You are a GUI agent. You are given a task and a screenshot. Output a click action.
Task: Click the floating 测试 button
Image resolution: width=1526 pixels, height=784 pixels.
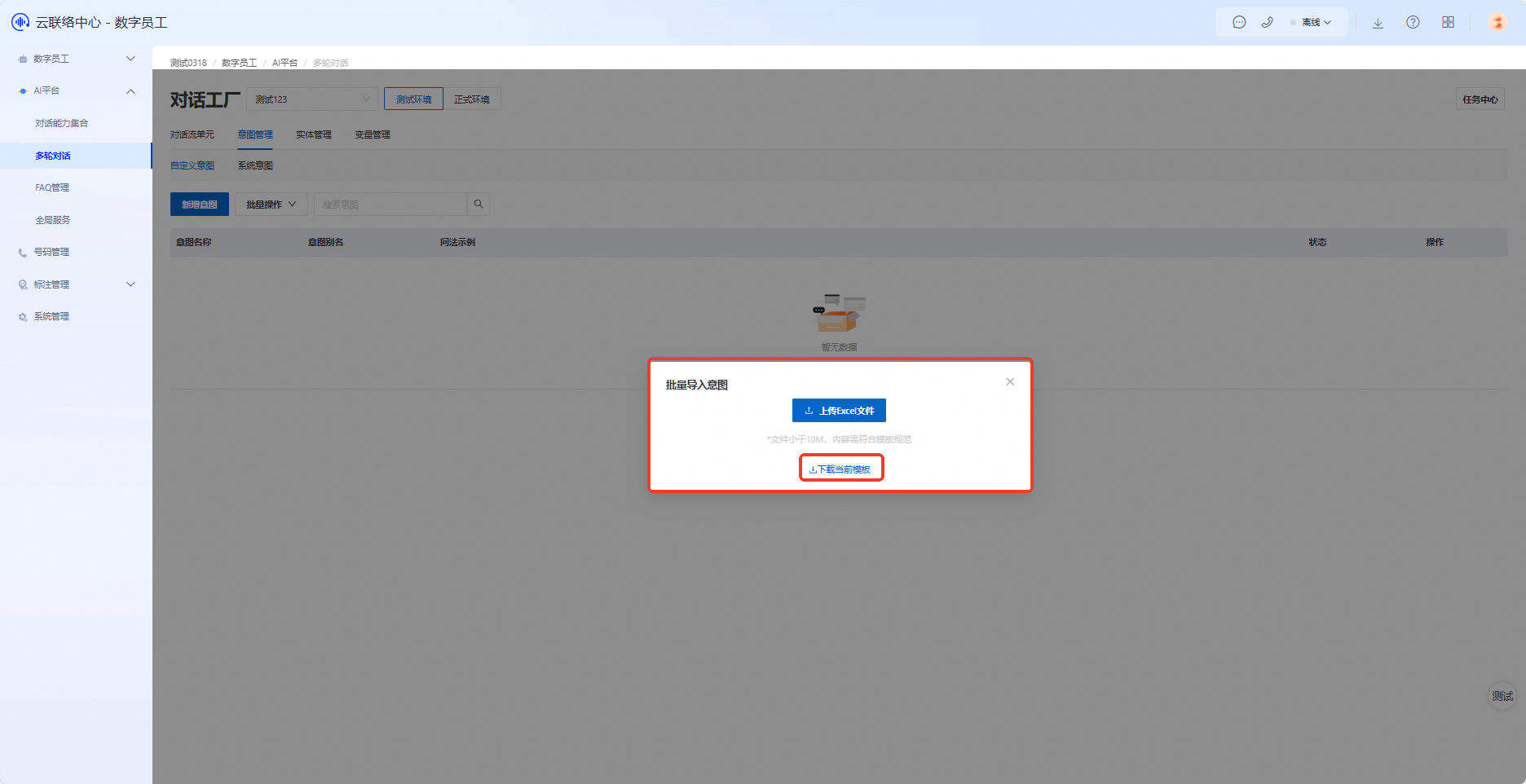tap(1502, 696)
